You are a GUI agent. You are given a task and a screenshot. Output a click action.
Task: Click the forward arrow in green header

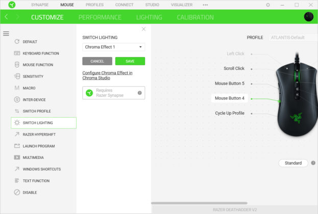[18, 17]
